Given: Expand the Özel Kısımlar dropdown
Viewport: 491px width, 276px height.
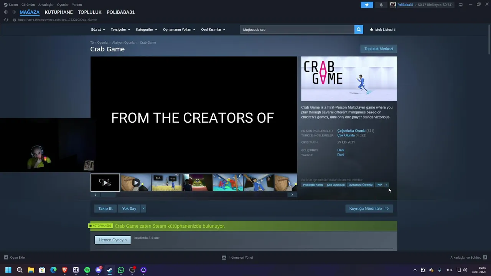Looking at the screenshot, I should 213,30.
